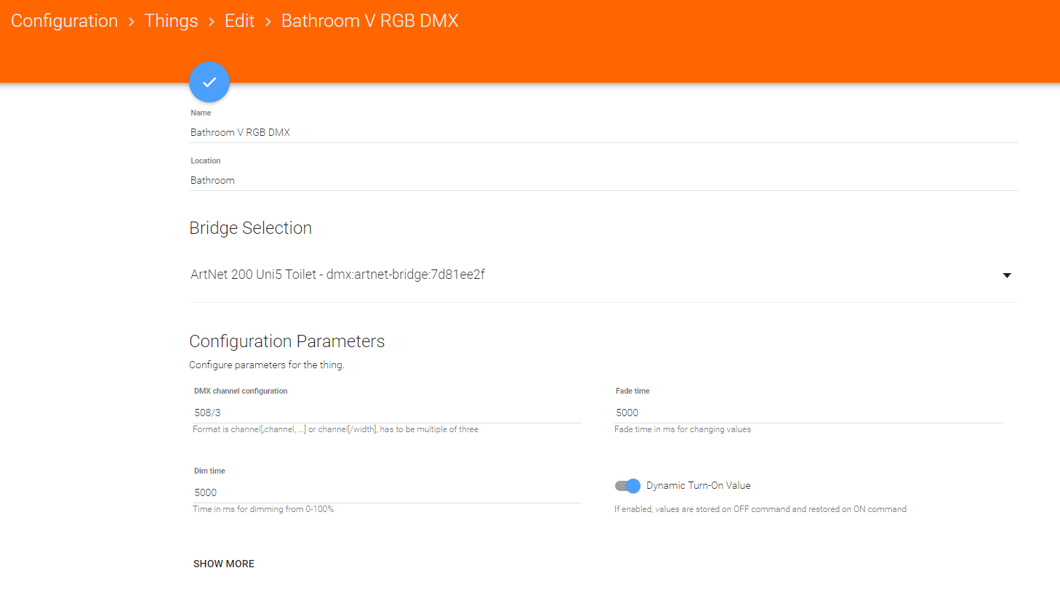Click the chevron after Configuration breadcrumb
Viewport: 1060px width, 613px height.
click(x=132, y=22)
